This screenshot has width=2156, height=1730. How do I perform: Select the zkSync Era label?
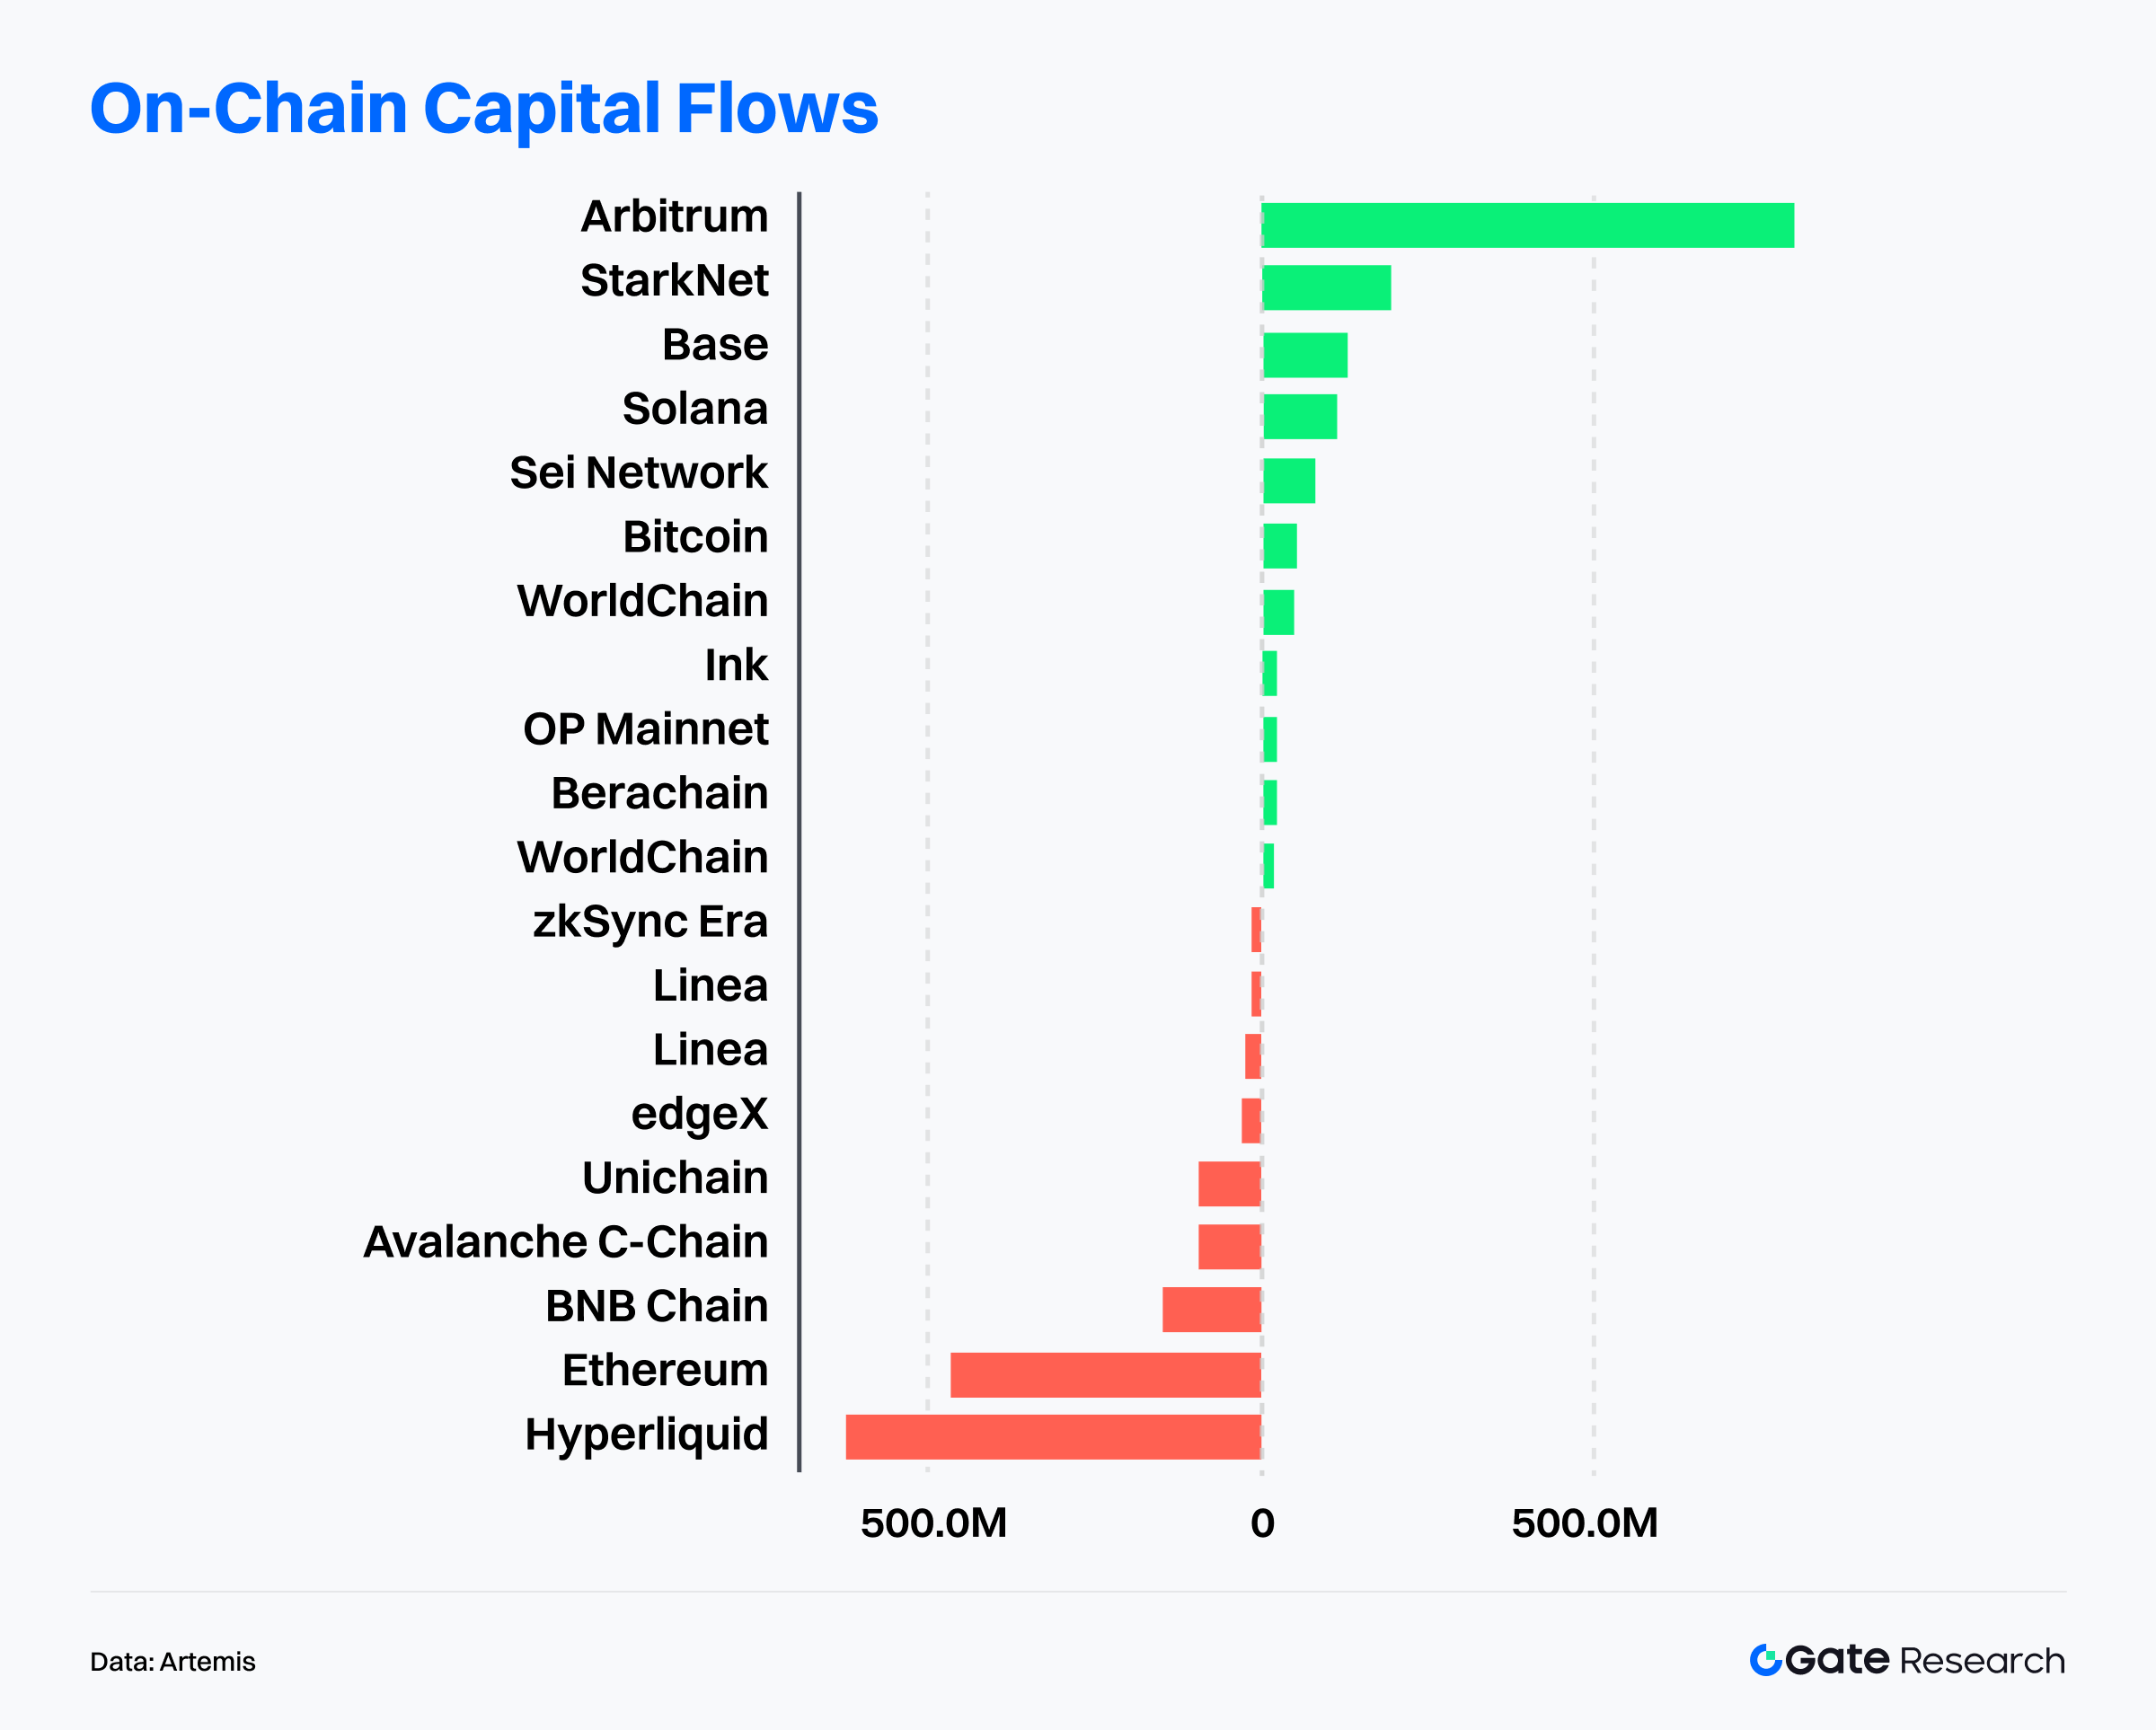coord(650,922)
